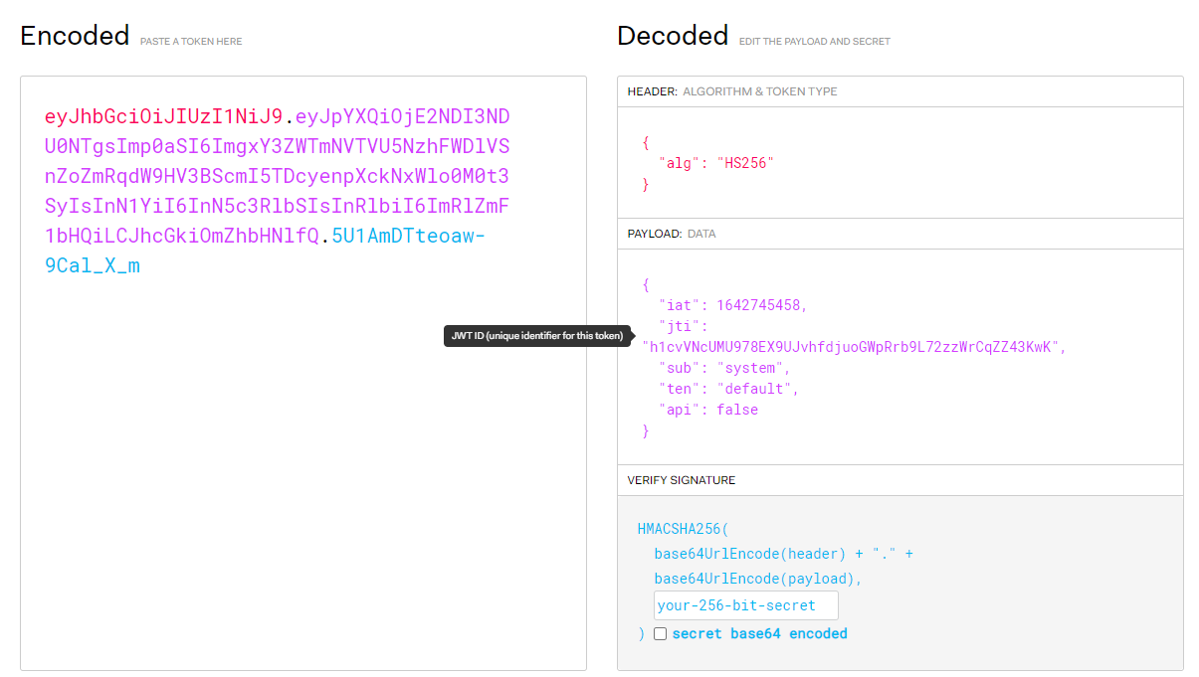Click the "system" value of sub
This screenshot has height=677, width=1199.
click(753, 368)
